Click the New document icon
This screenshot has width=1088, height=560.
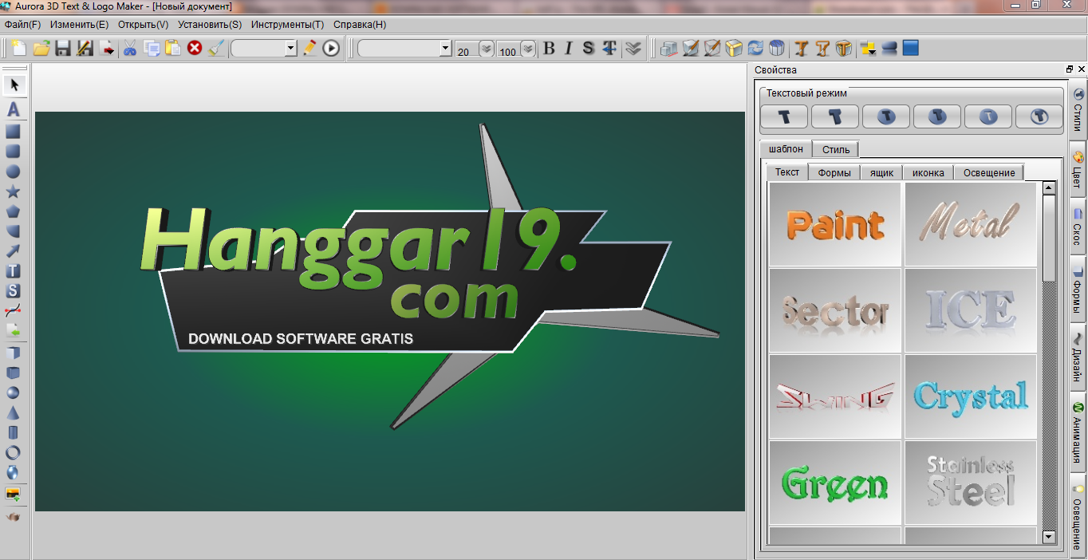click(x=18, y=49)
